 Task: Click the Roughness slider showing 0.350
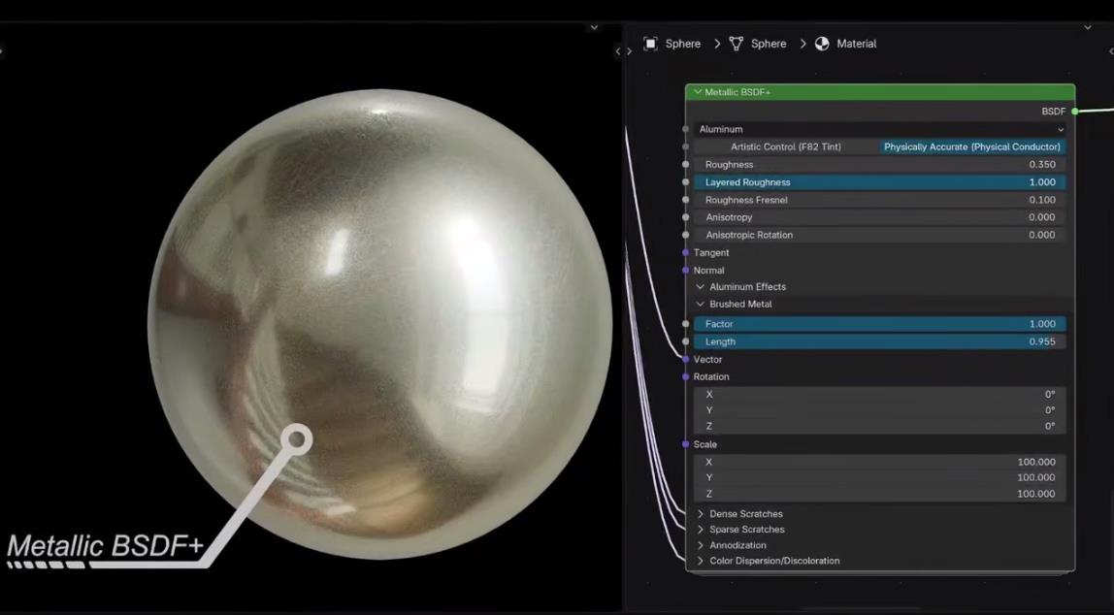[879, 164]
